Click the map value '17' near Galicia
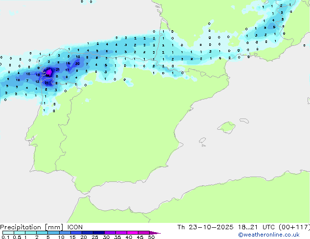 coord(67,70)
